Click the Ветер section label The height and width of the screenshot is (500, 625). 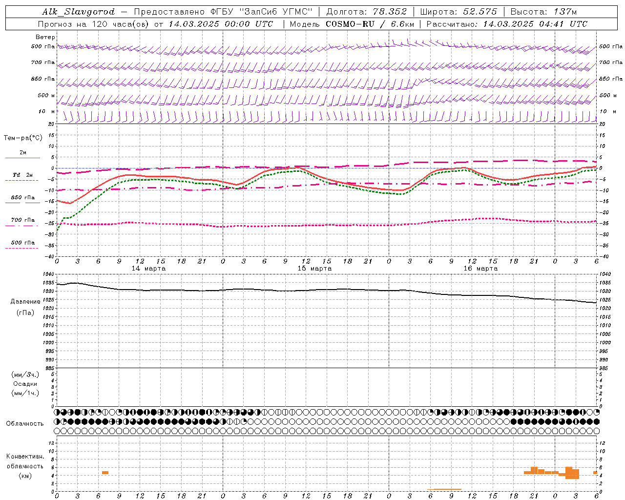click(45, 37)
